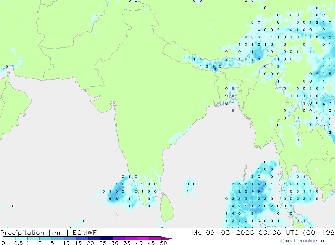
Task: Click the "25" legend scale label
Action: tap(103, 243)
